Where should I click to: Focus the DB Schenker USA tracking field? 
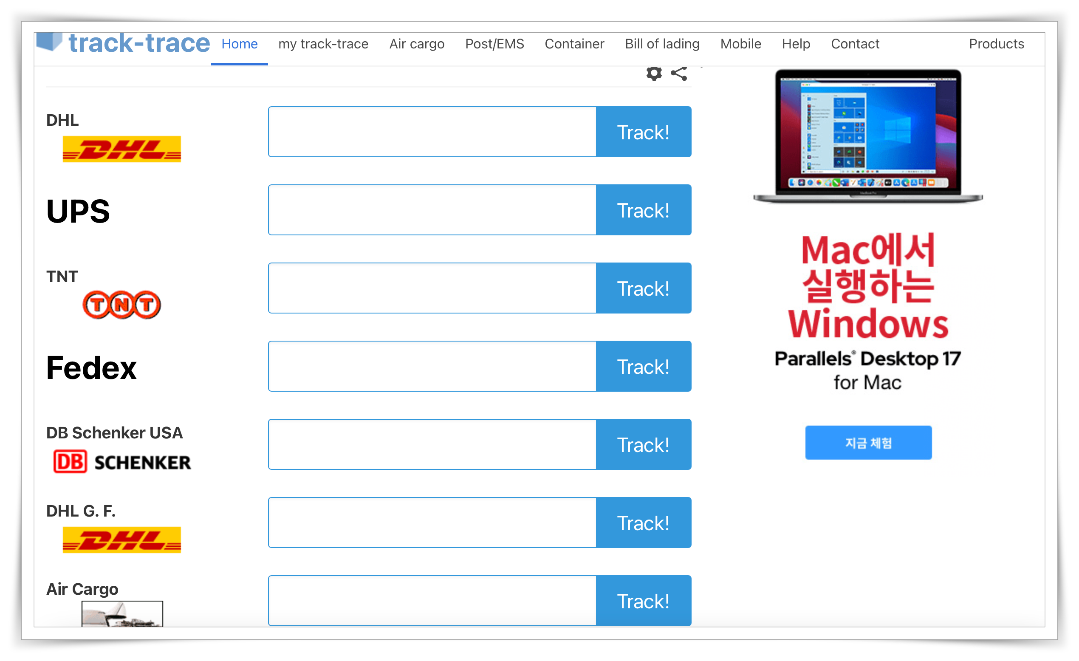click(x=432, y=445)
